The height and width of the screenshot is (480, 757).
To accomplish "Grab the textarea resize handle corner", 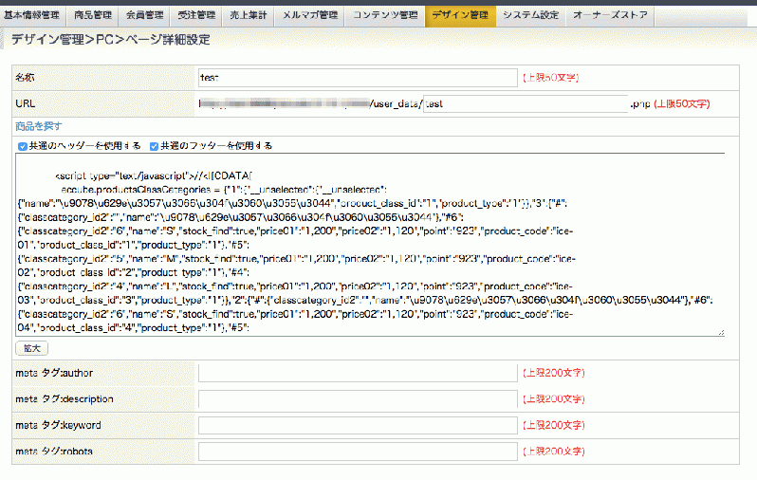I will tap(721, 332).
